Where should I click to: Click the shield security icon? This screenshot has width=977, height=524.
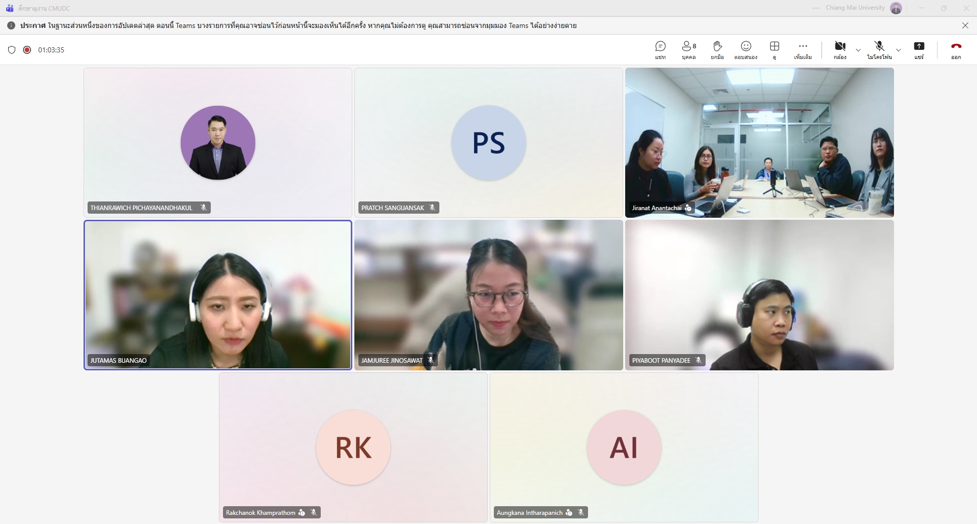click(12, 50)
